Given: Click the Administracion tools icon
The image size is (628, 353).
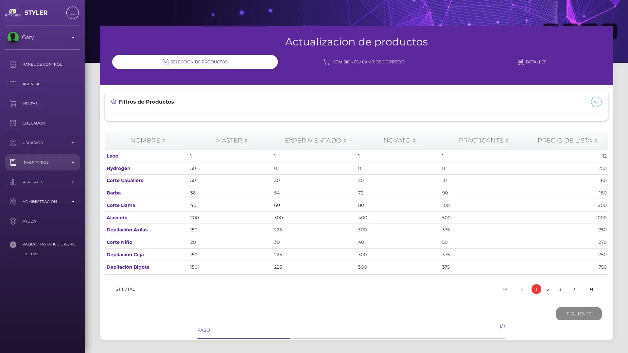Looking at the screenshot, I should (13, 202).
